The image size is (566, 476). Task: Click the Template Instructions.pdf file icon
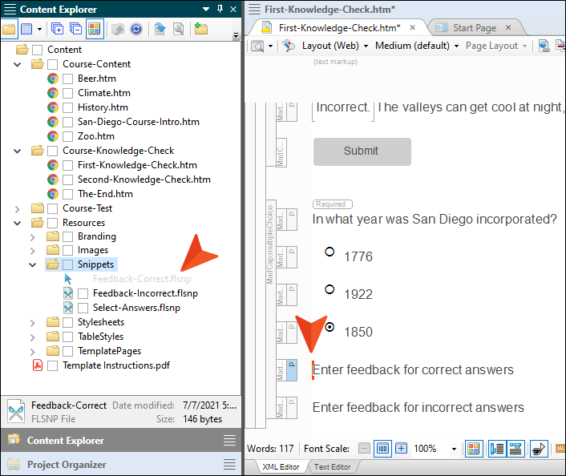(x=38, y=365)
